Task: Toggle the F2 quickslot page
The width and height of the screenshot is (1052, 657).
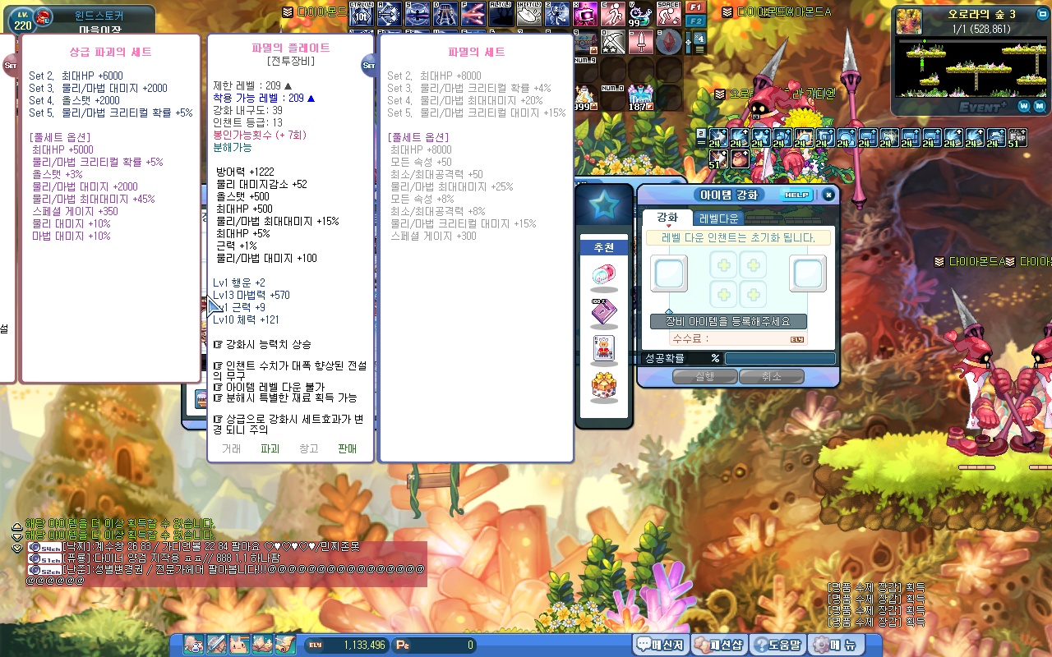Action: tap(695, 21)
